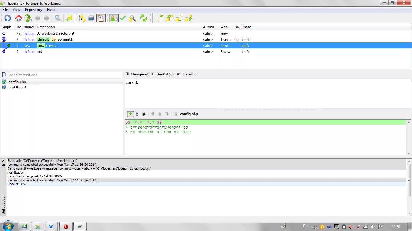
Task: Click the Description column header
Action: click(46, 27)
